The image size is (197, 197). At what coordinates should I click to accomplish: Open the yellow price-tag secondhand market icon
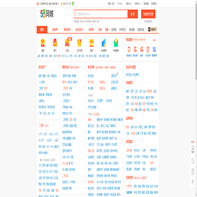pos(79,43)
